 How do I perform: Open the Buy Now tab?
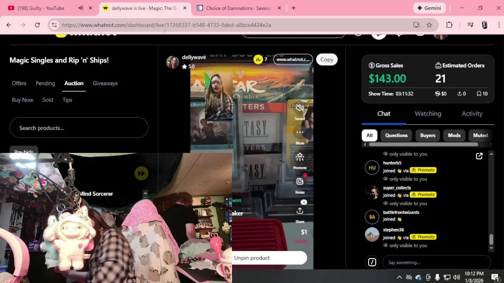[x=22, y=100]
